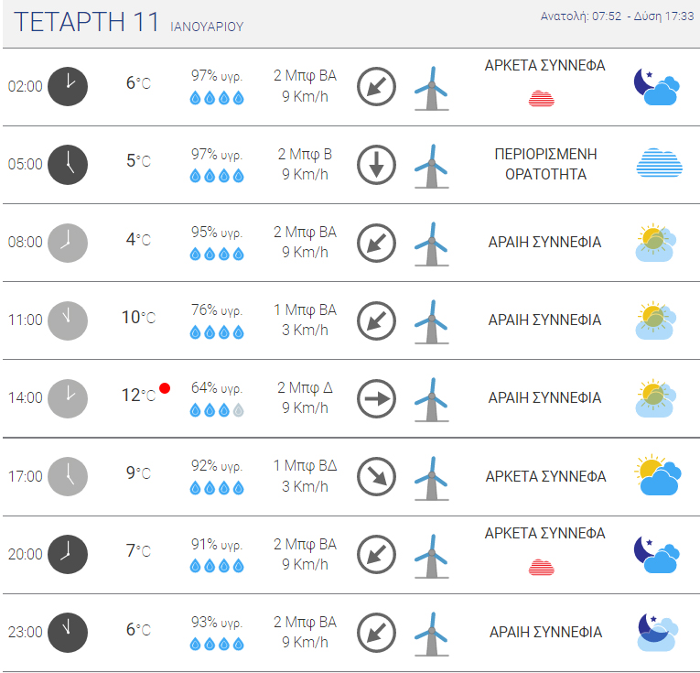This screenshot has height=673, width=700.
Task: Click the west wind arrow at 14:00
Action: [x=376, y=399]
